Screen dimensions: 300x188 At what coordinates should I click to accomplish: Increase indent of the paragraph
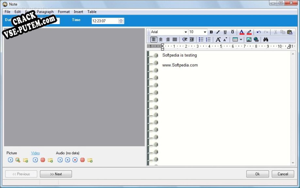(x=192, y=39)
